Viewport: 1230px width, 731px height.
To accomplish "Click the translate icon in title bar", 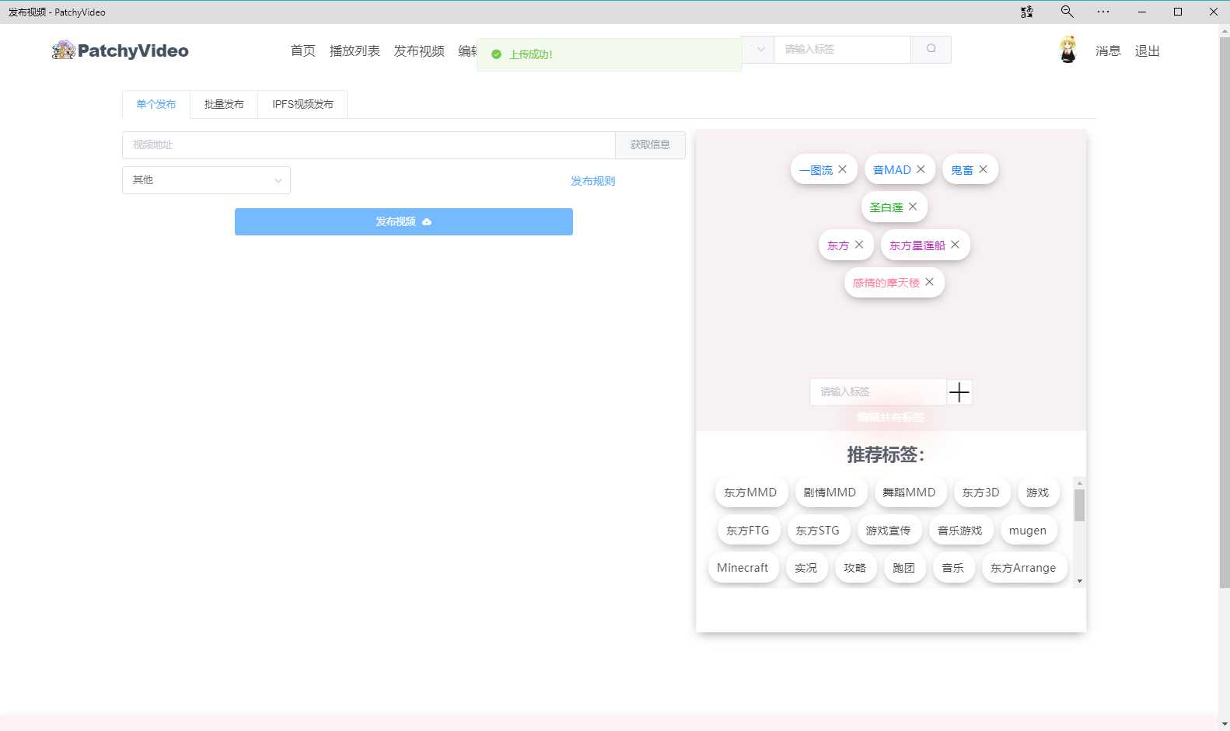I will click(1027, 12).
